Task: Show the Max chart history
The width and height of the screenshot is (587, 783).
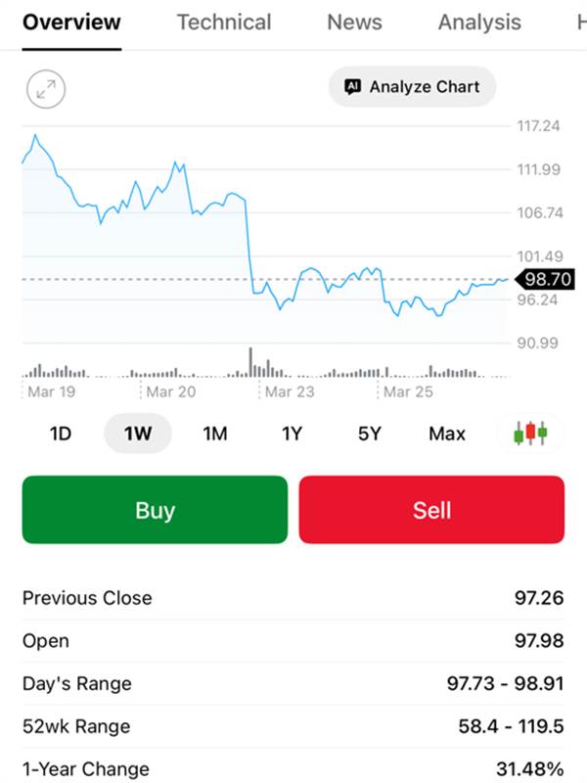Action: (447, 434)
